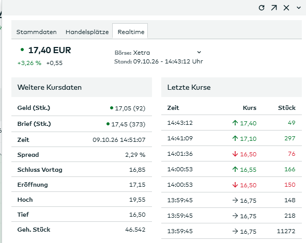Viewport: 306px width, 243px height.
Task: Click the Brief (Stk.) row label
Action: [34, 124]
